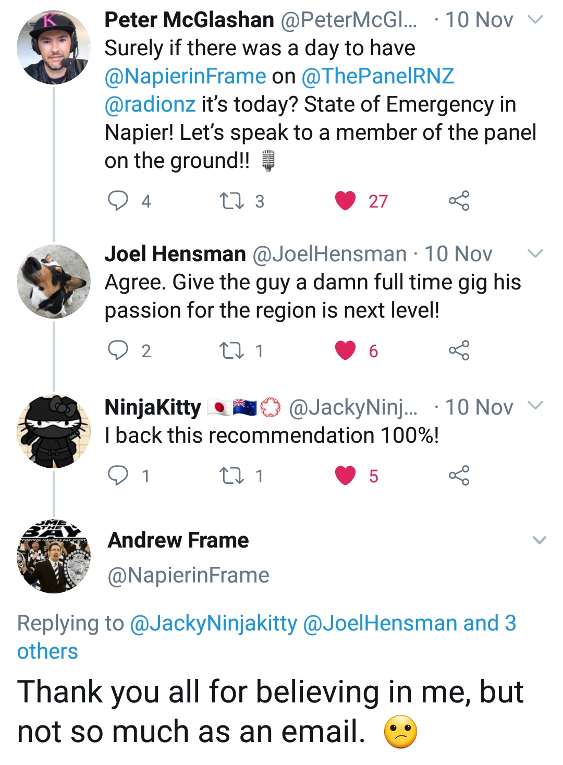This screenshot has height=765, width=563.
Task: Retweet Peter McGlashan's tweet
Action: [x=232, y=201]
